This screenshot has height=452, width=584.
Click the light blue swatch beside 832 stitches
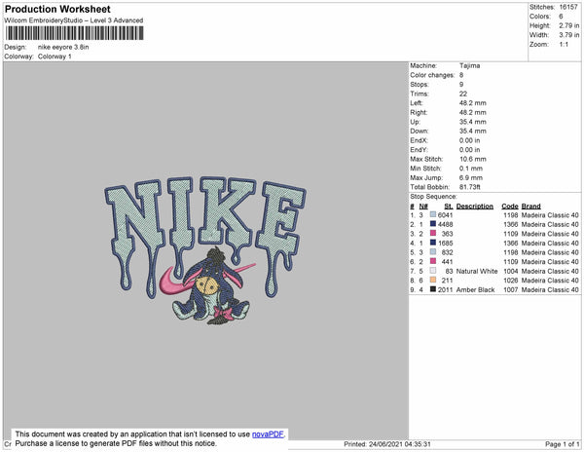point(433,252)
